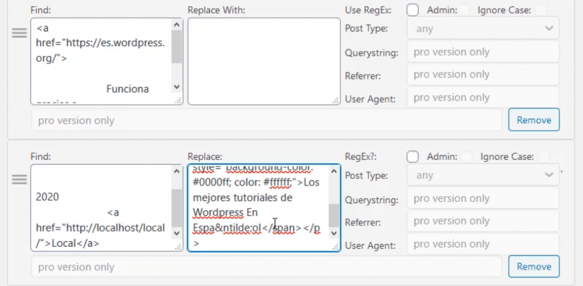Open the Post Type dropdown in second rule
The image size is (583, 286).
coord(483,175)
